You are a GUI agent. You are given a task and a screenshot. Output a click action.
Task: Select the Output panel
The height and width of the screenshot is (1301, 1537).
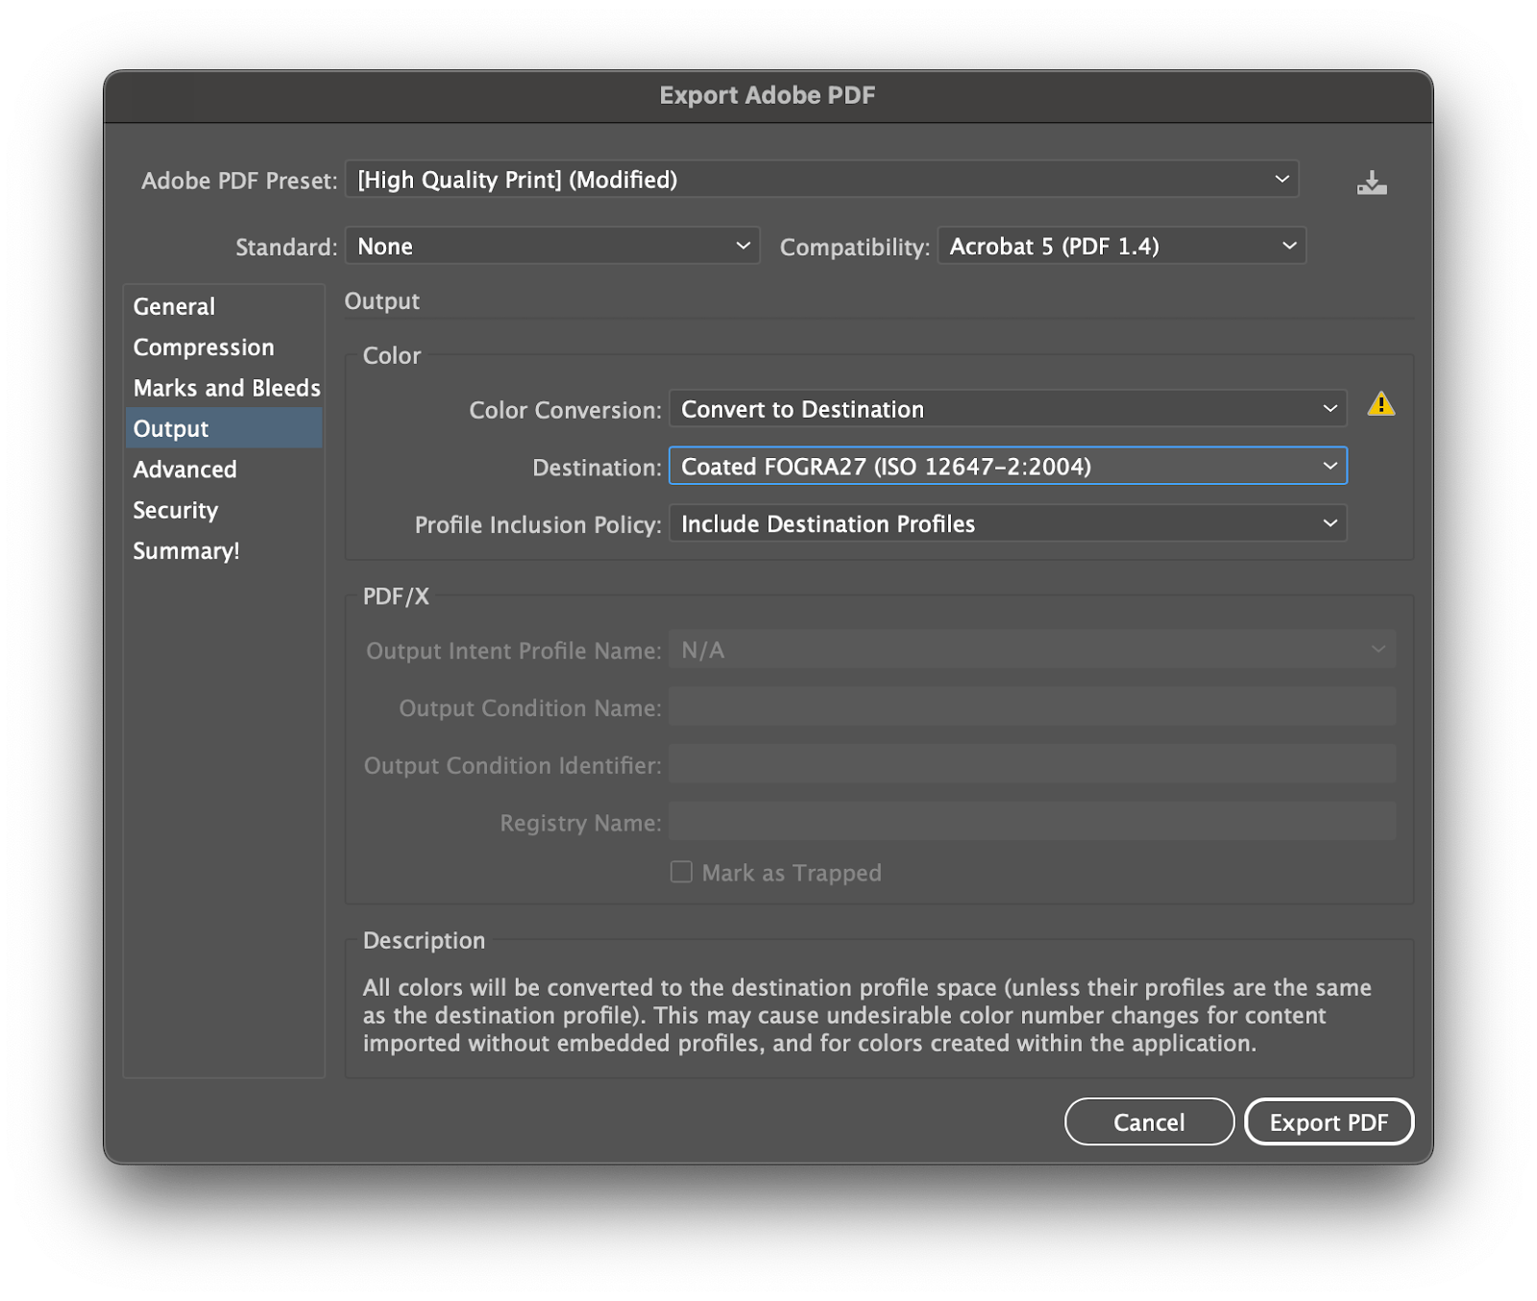tap(224, 428)
